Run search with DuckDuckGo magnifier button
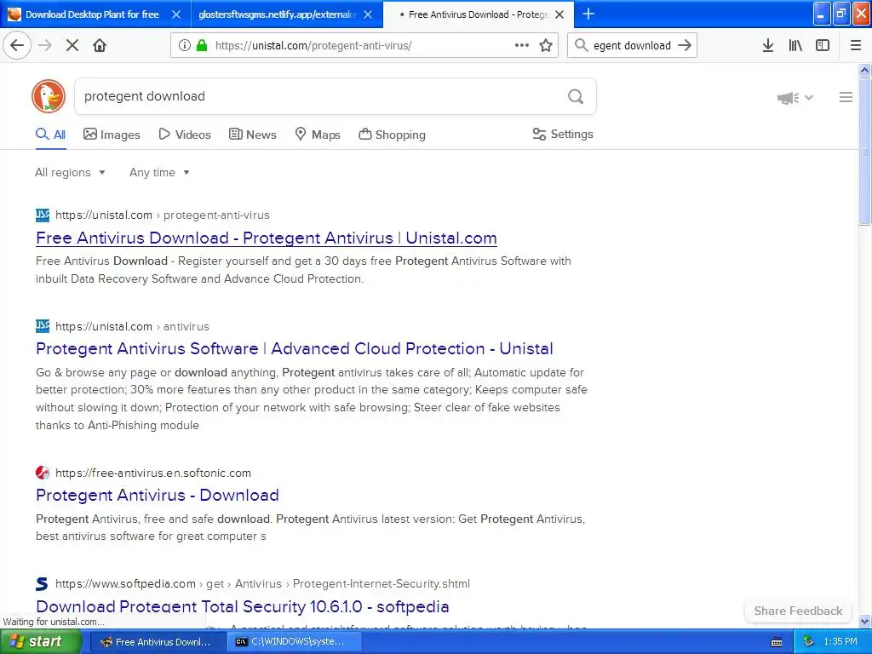Viewport: 872px width, 654px height. click(576, 97)
